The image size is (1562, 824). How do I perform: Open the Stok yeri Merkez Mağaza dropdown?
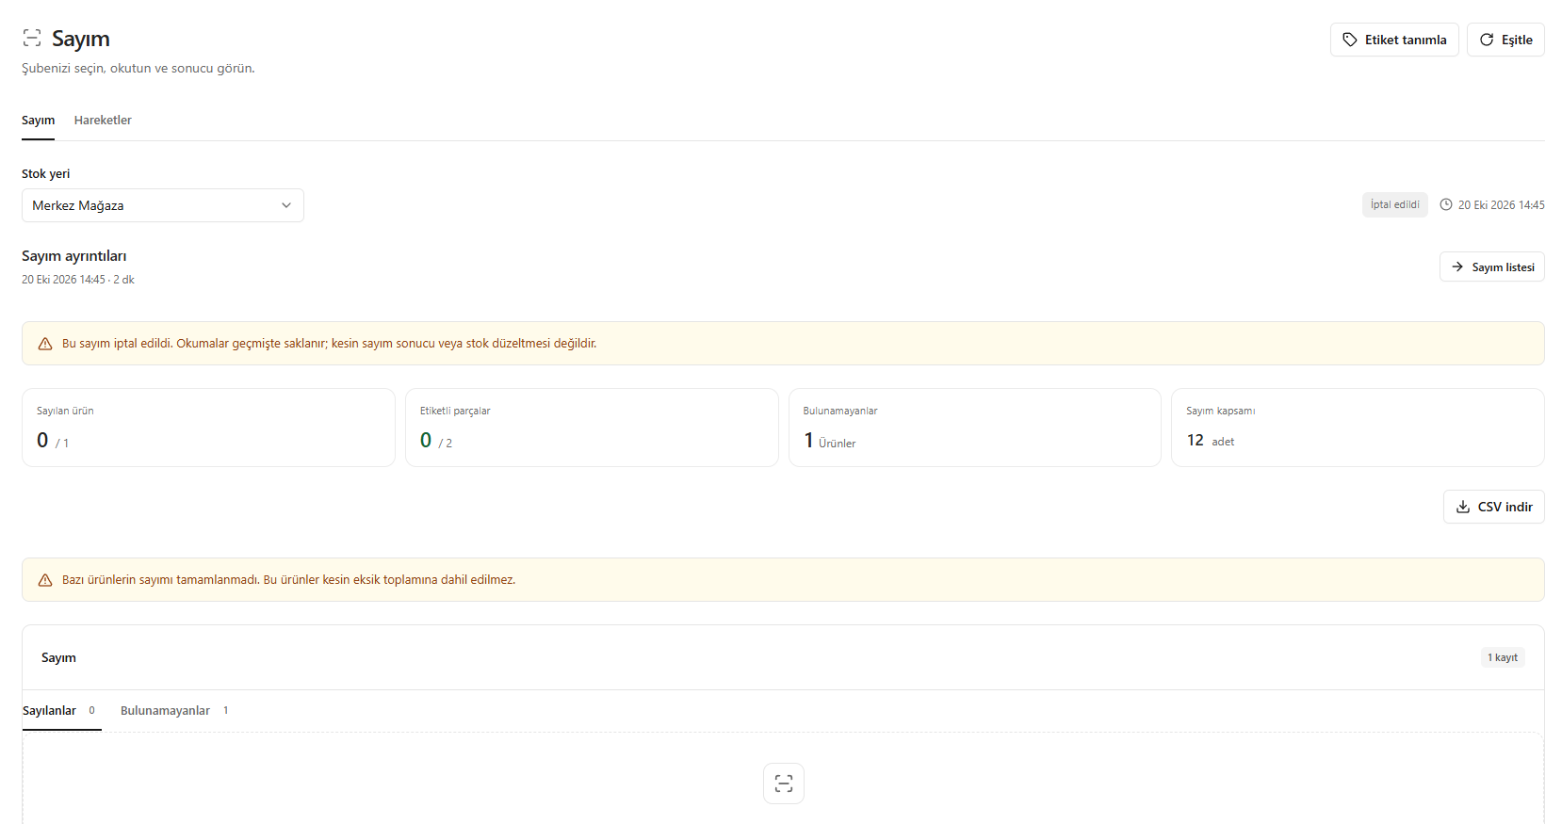(x=163, y=205)
